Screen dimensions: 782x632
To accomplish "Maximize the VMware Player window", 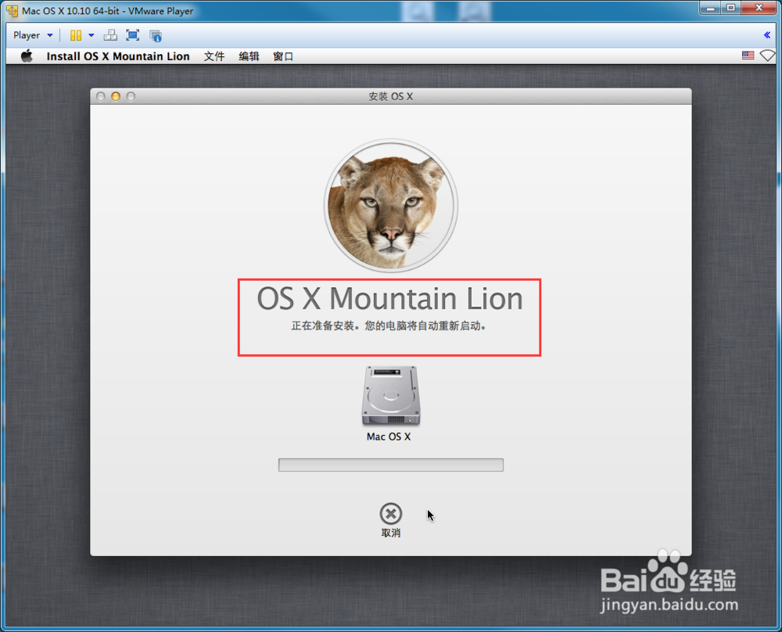I will [730, 8].
